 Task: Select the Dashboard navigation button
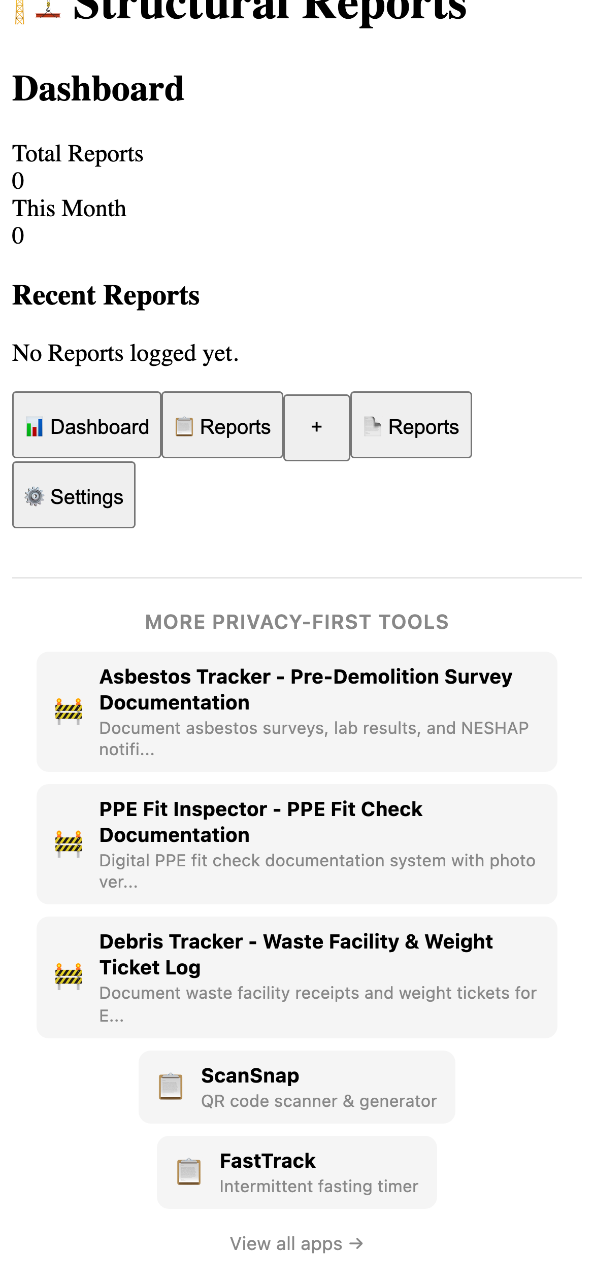(x=86, y=425)
